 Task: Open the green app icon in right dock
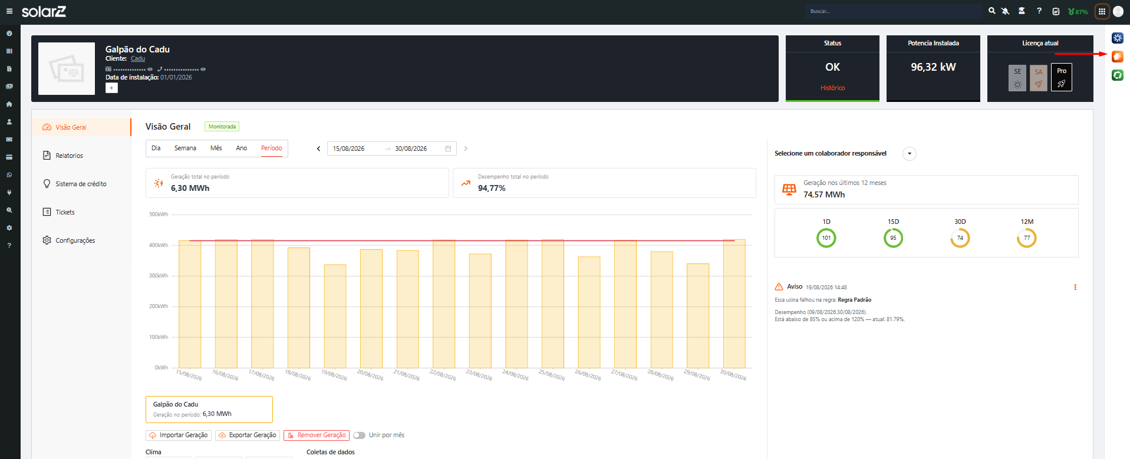click(1118, 75)
